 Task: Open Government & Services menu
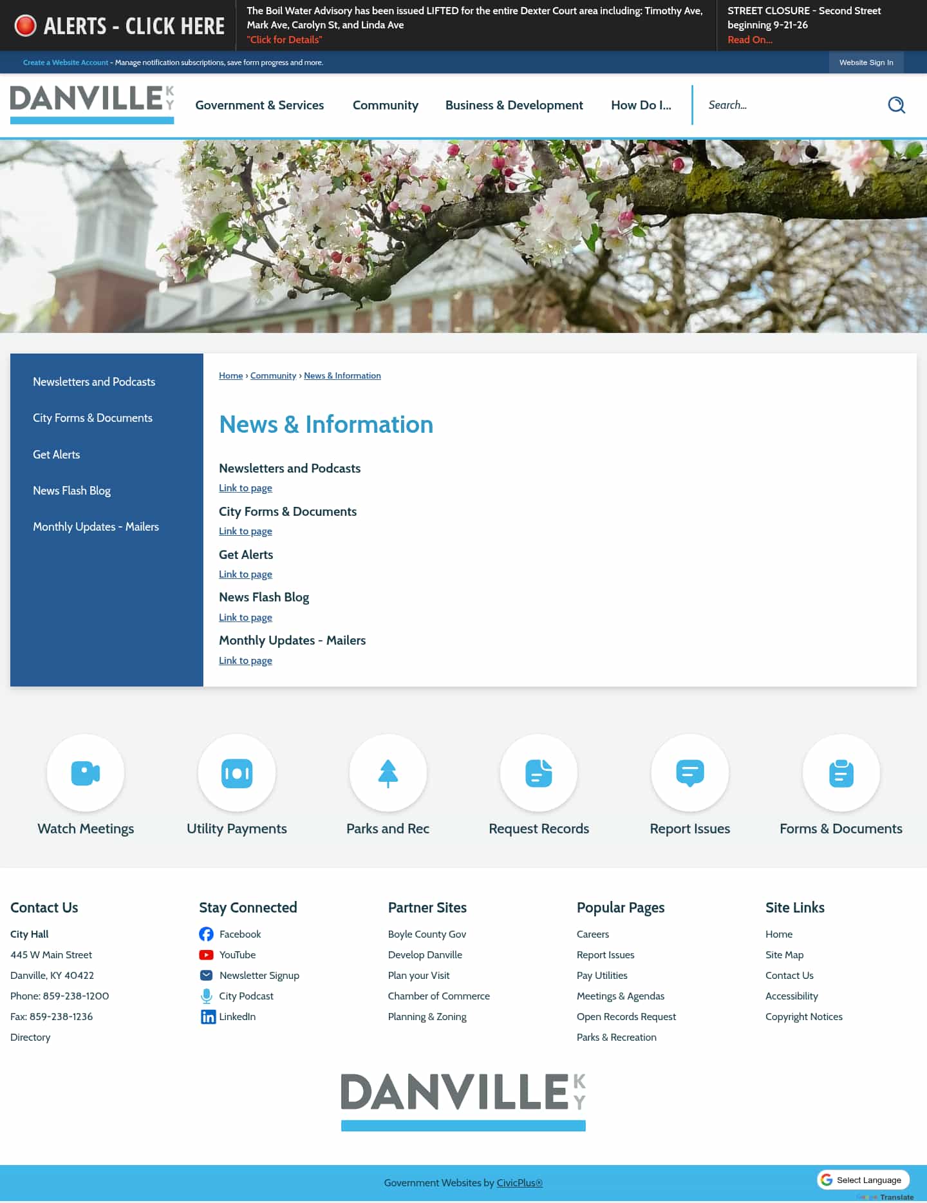click(259, 105)
